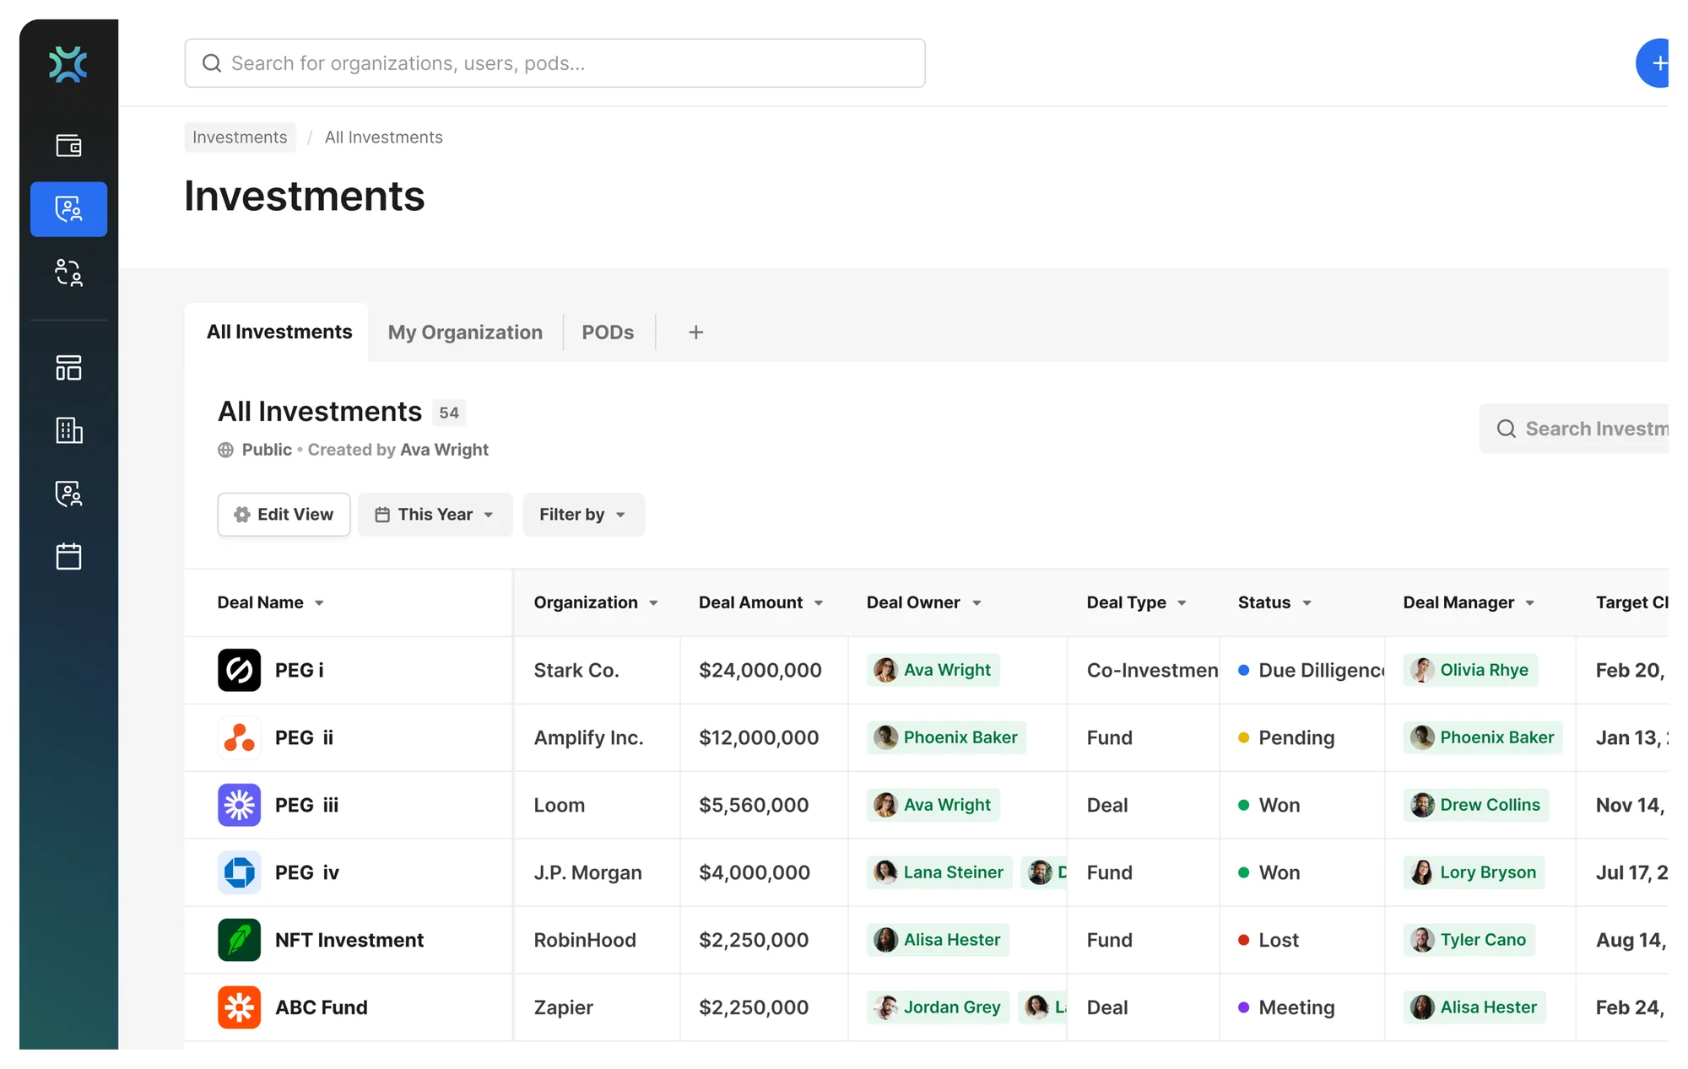The image size is (1688, 1069).
Task: Open the calendar icon in the sidebar
Action: (x=68, y=556)
